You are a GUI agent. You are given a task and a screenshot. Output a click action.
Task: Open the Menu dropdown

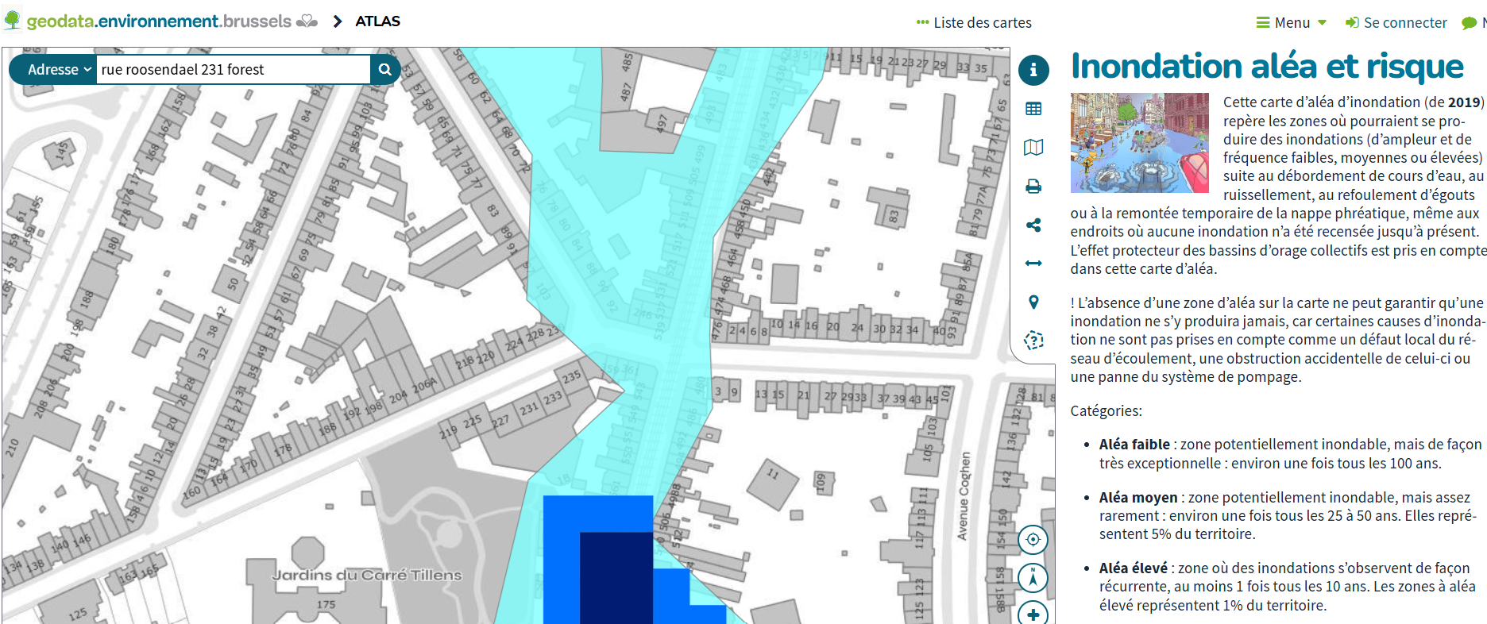(1291, 23)
